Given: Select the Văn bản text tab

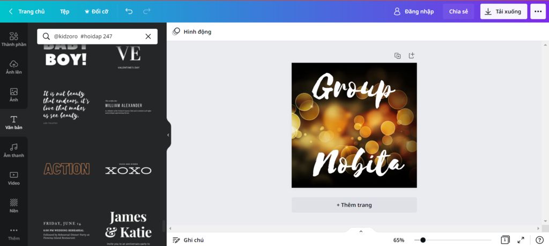Looking at the screenshot, I should [13, 122].
